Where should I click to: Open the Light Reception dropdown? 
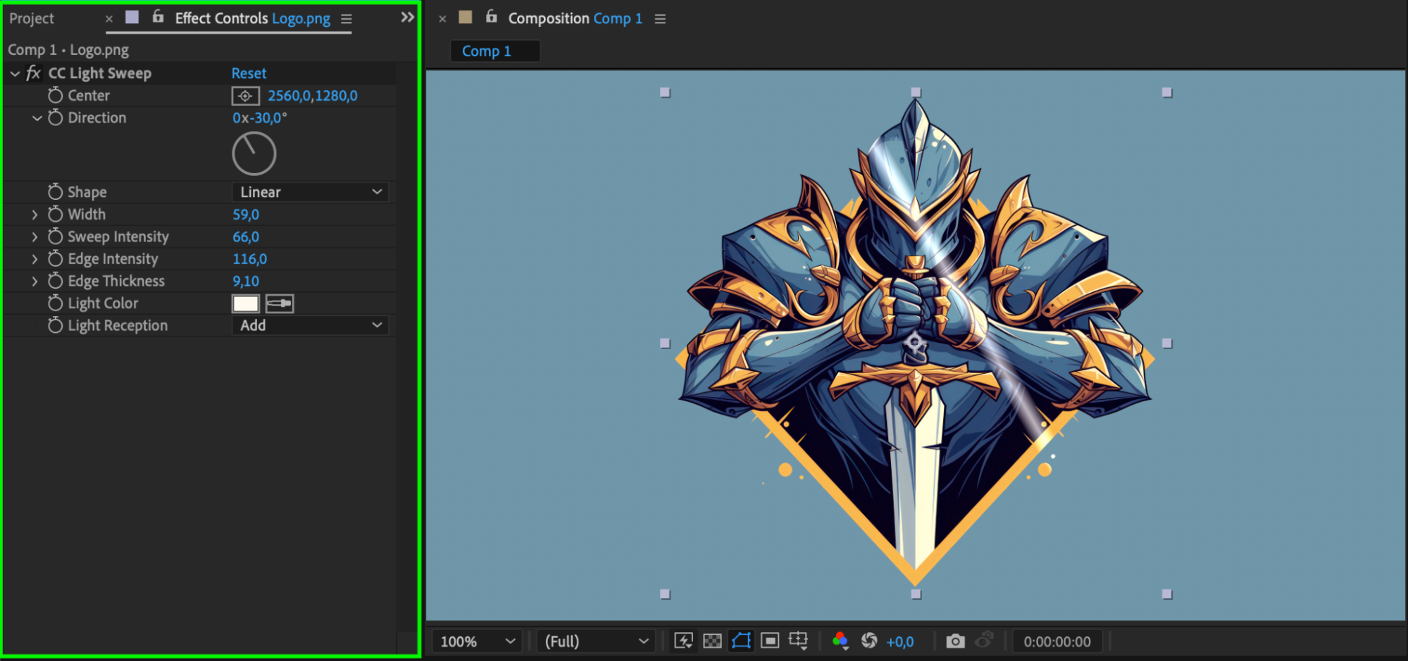point(310,325)
